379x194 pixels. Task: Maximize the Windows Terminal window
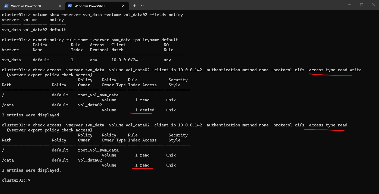pos(362,5)
